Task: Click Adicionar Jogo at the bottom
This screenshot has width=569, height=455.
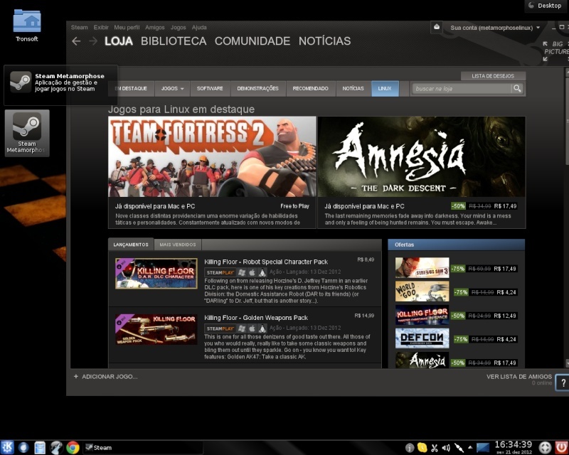Action: point(110,377)
